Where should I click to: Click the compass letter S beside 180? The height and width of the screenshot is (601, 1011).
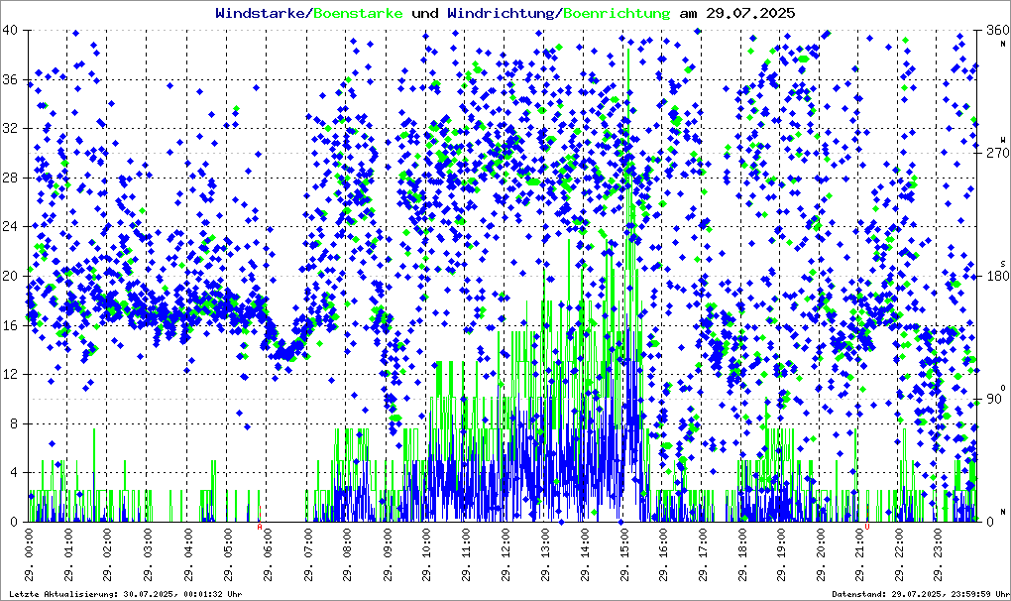click(x=1003, y=263)
